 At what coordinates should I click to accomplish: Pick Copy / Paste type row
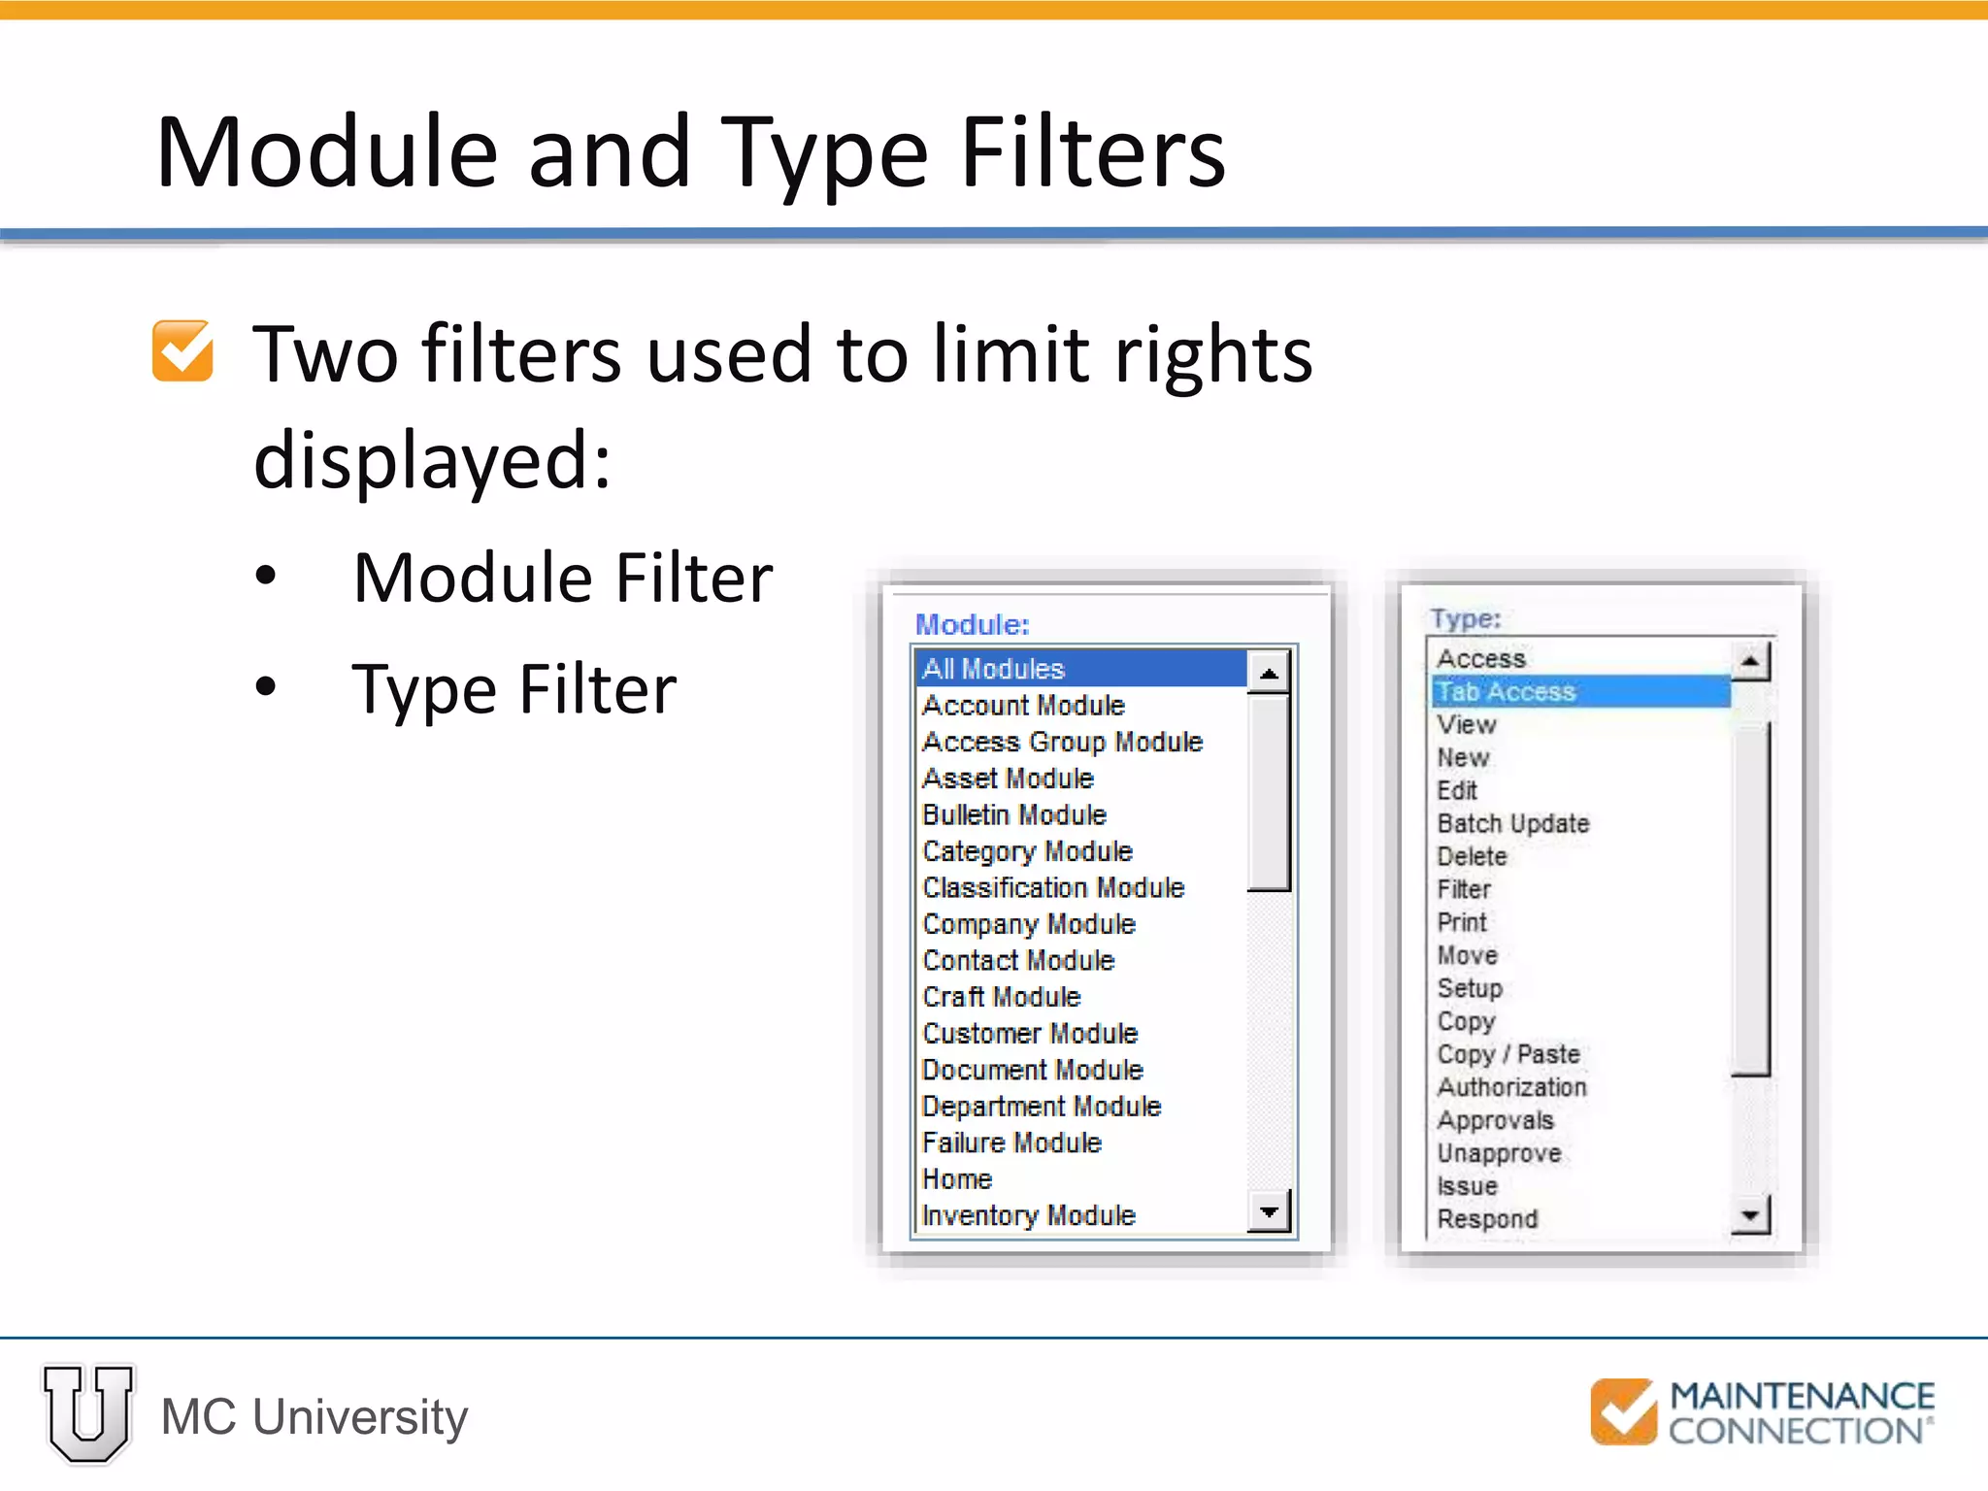pos(1581,1055)
